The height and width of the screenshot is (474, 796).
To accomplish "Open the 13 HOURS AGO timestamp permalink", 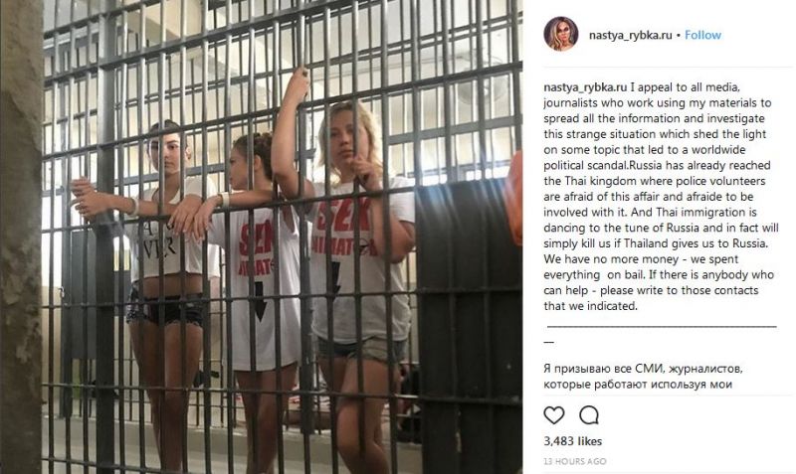I will click(575, 461).
